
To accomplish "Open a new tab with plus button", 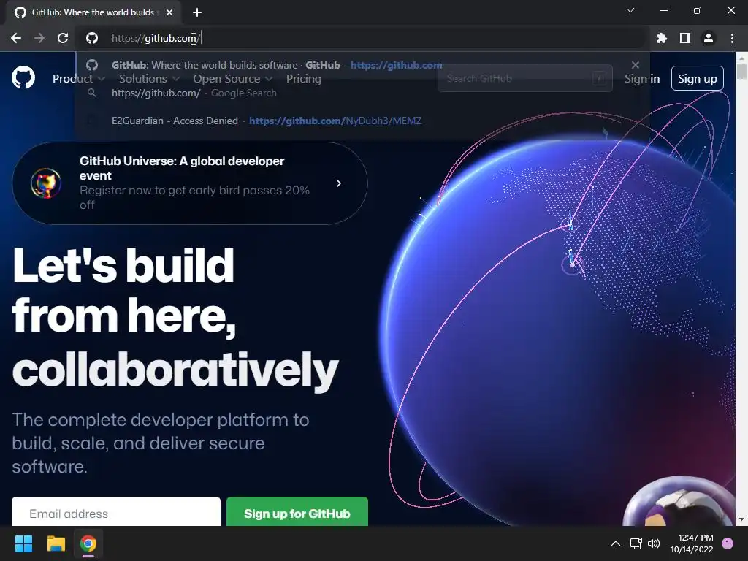I will (197, 12).
